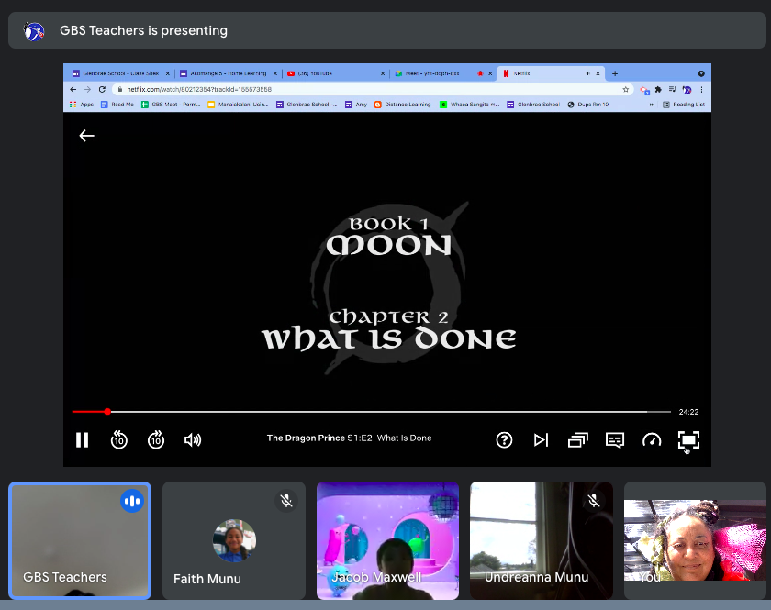Open audio and subtitles options
771x610 pixels.
[x=615, y=440]
